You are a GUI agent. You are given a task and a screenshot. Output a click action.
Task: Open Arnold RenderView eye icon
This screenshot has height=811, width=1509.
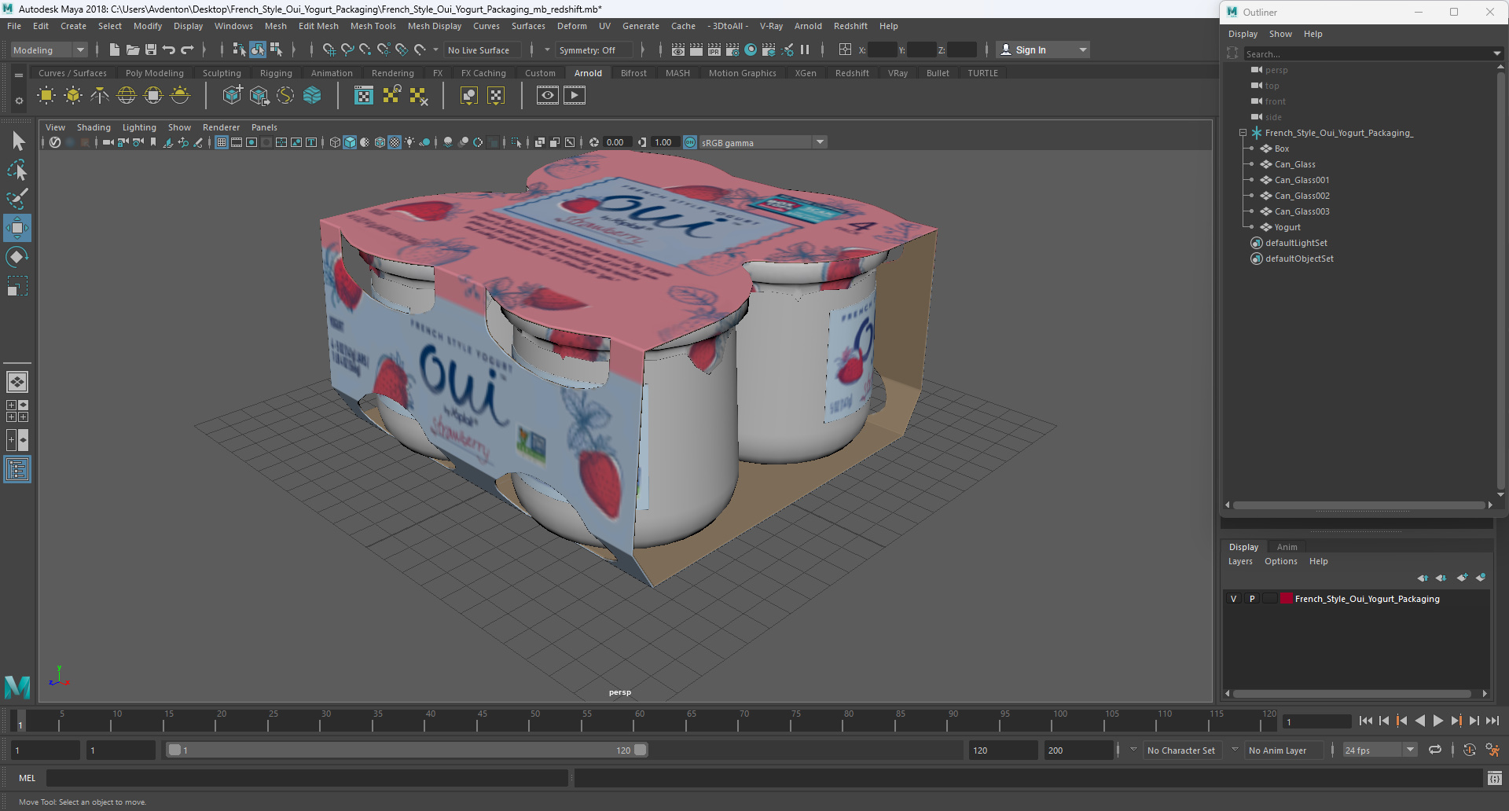(x=548, y=96)
